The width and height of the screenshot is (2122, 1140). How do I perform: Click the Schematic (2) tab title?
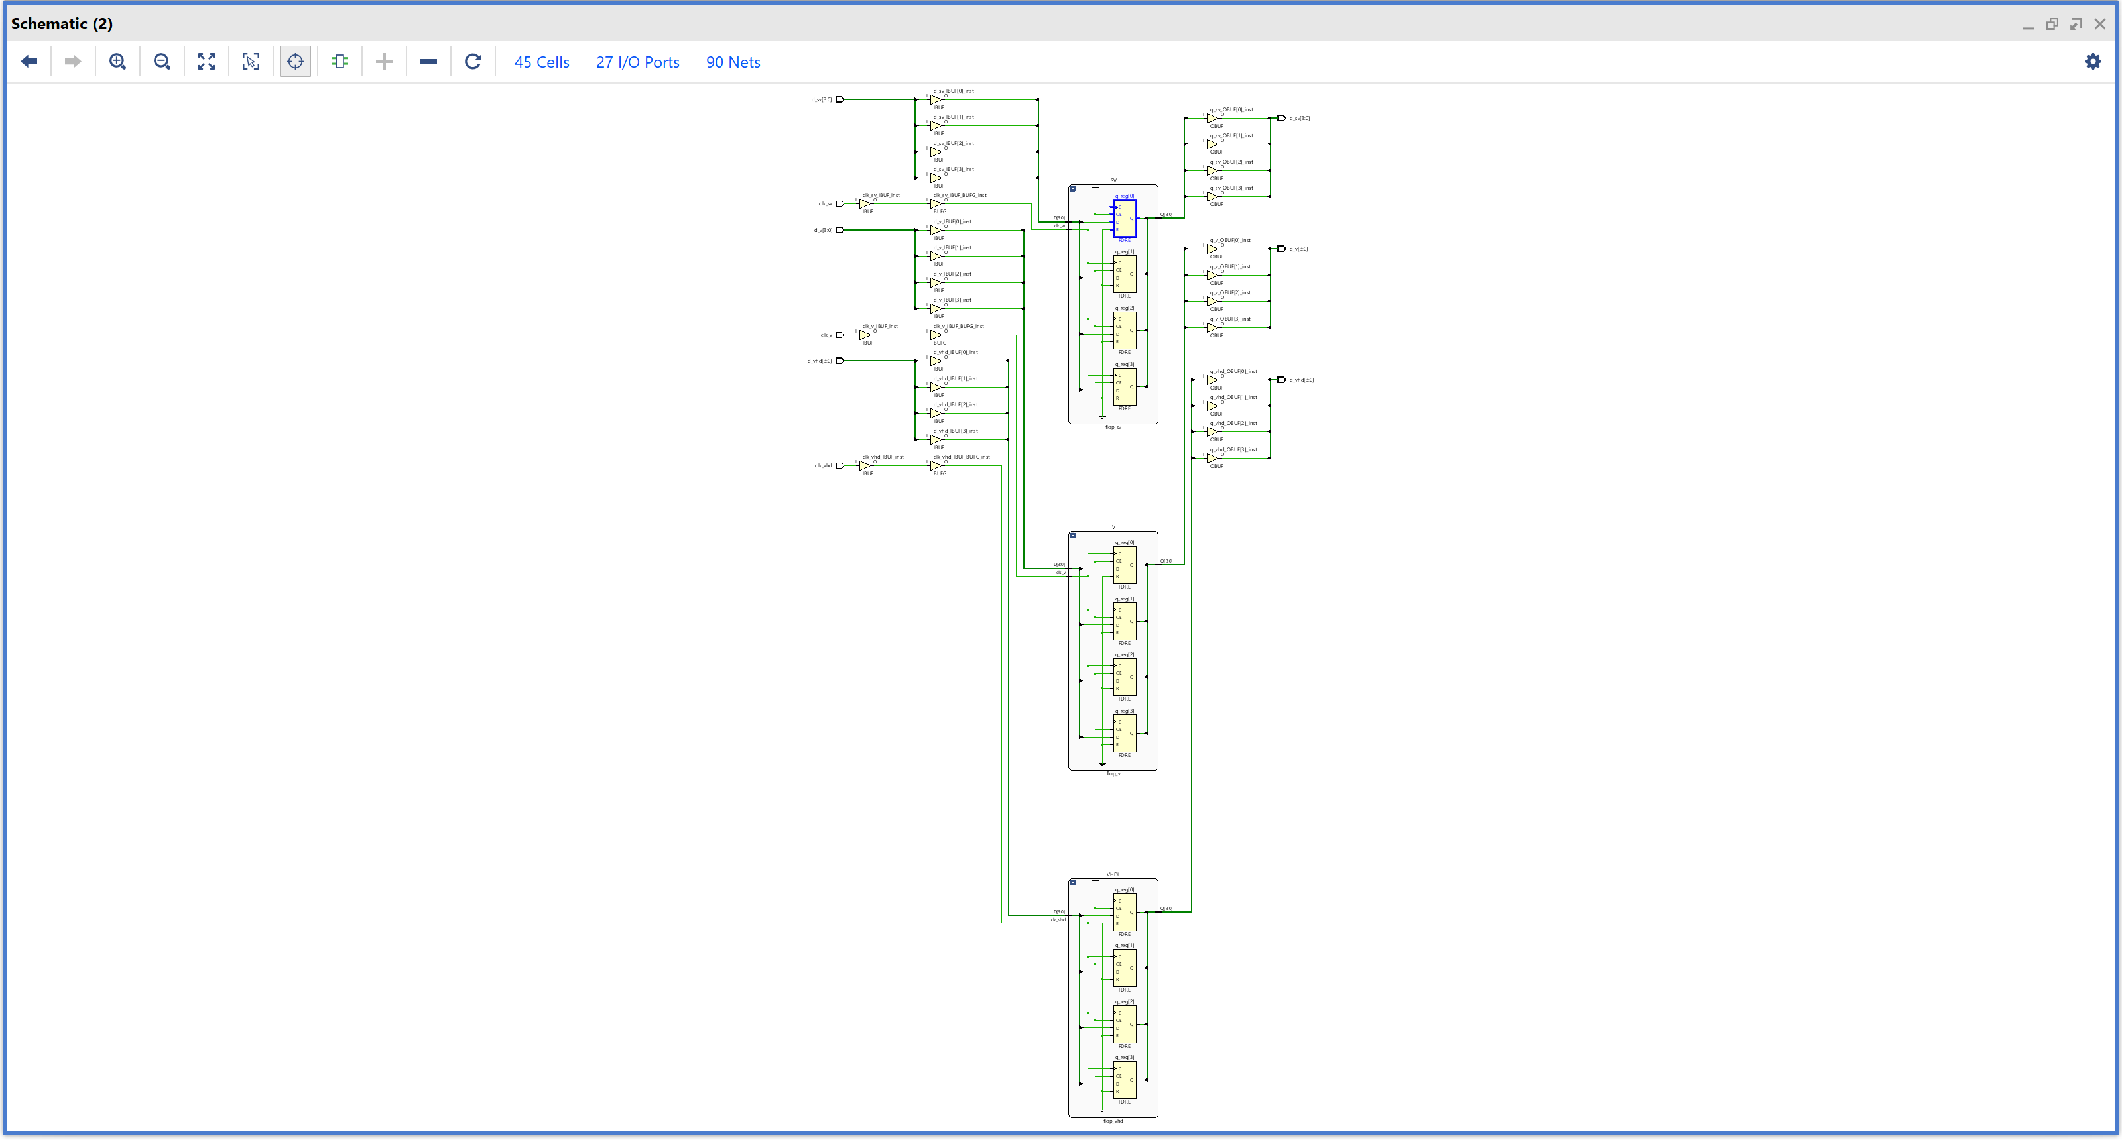[62, 24]
